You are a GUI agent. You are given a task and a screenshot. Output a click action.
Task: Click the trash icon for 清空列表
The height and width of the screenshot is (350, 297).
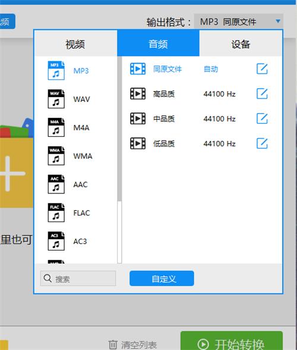pyautogui.click(x=113, y=345)
